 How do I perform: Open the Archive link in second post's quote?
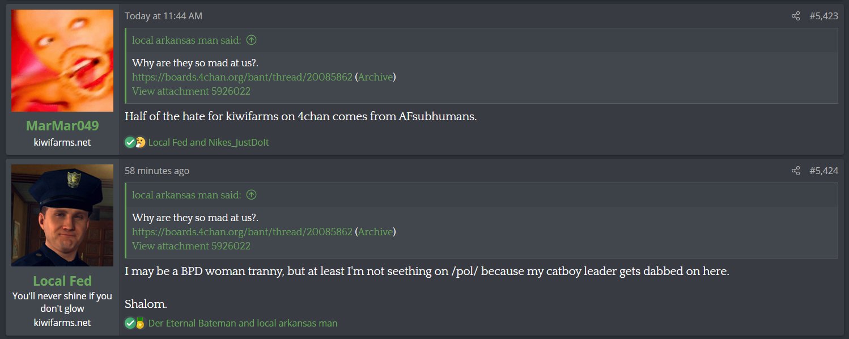pyautogui.click(x=375, y=231)
